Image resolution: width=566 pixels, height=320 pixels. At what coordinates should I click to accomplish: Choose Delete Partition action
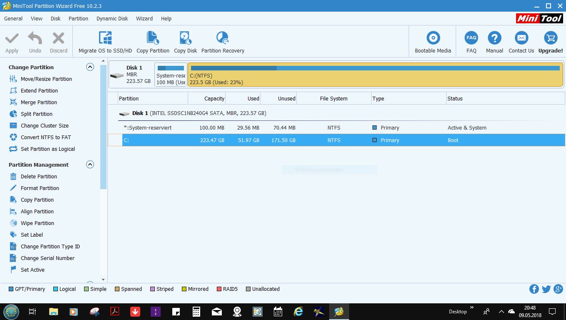[x=39, y=176]
